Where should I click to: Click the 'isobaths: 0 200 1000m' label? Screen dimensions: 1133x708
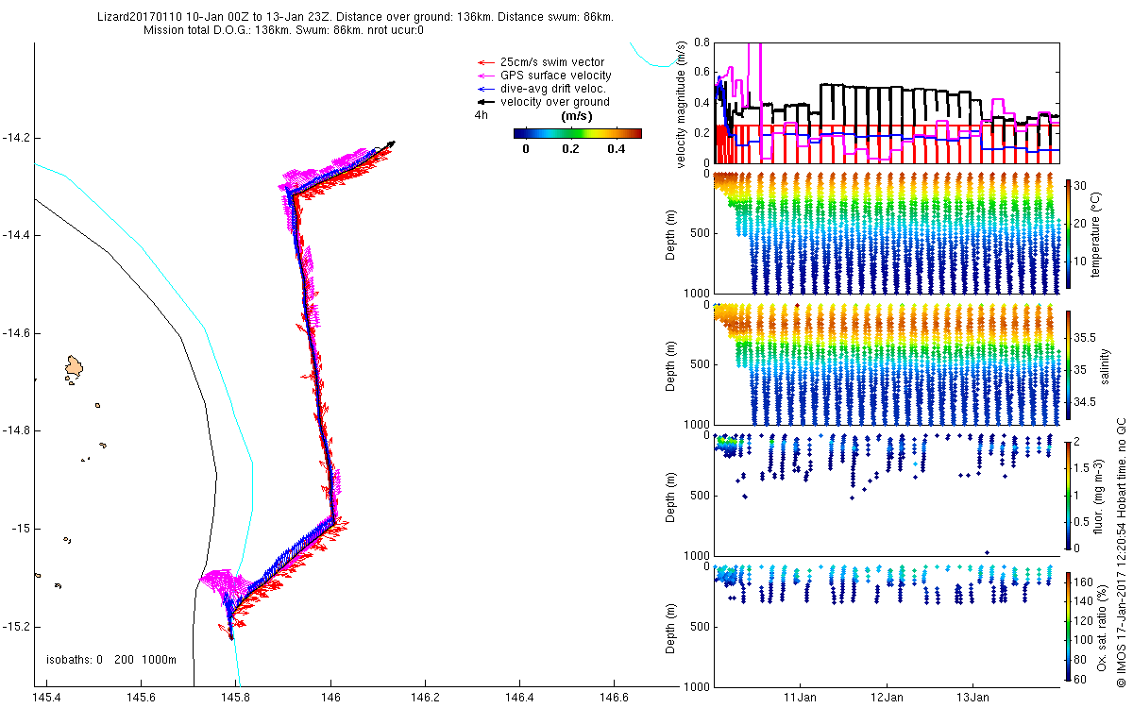click(x=111, y=660)
